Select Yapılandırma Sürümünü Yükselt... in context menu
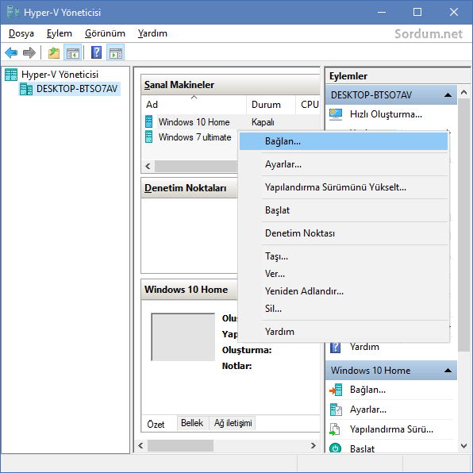This screenshot has width=473, height=473. (x=344, y=187)
